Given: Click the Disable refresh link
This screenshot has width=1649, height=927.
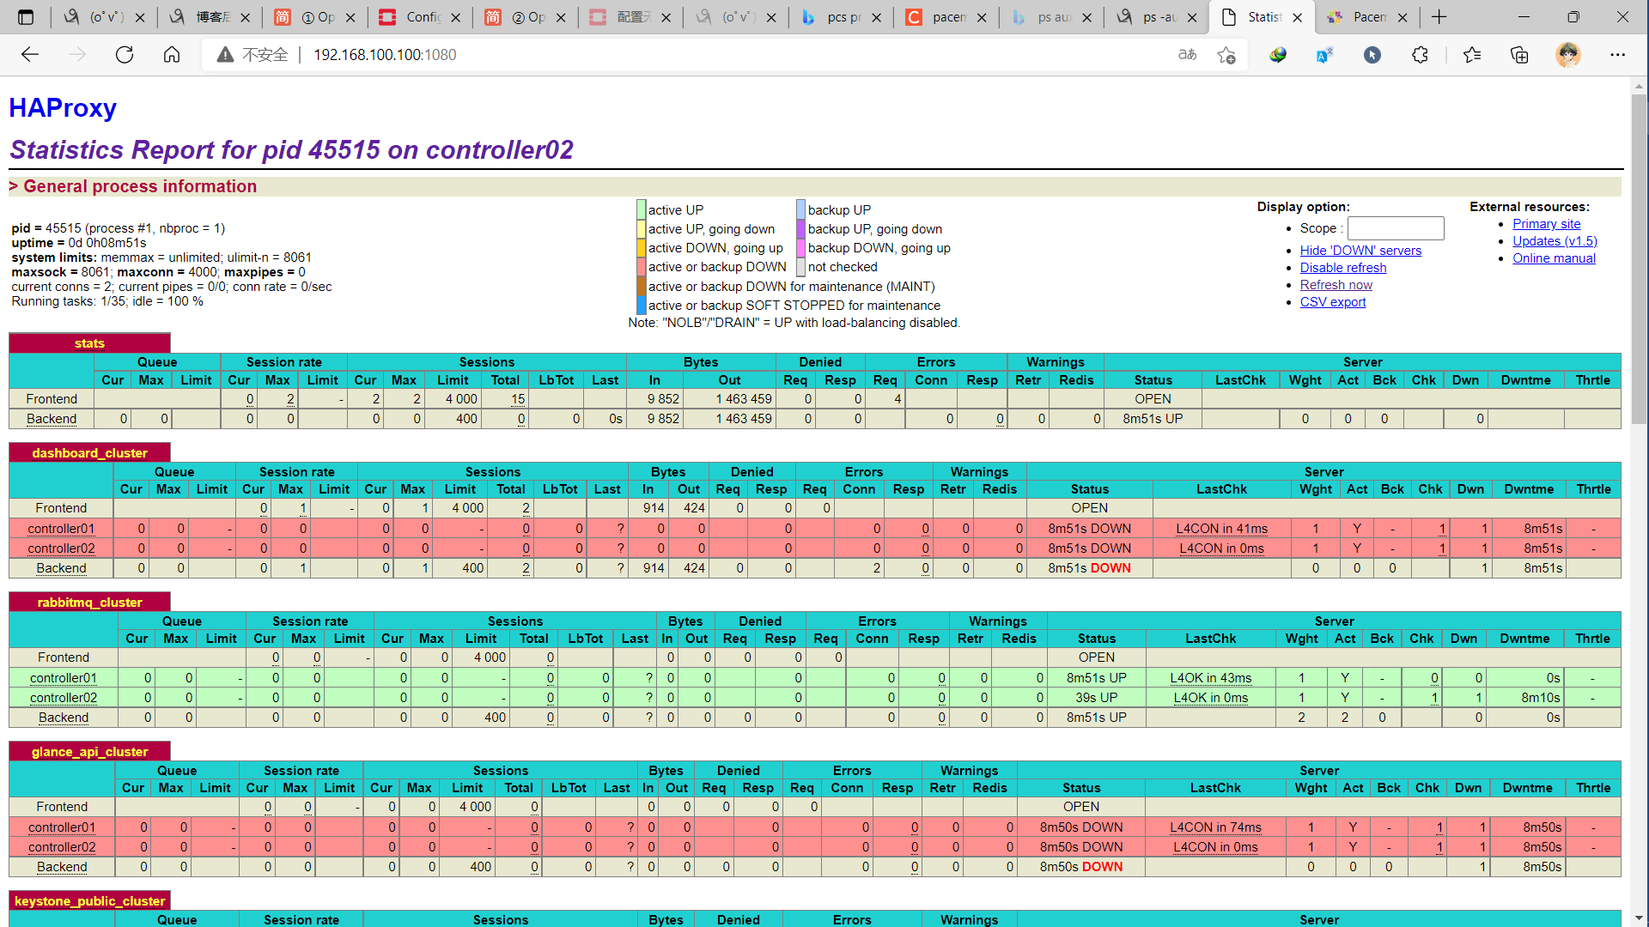Looking at the screenshot, I should click(1342, 268).
